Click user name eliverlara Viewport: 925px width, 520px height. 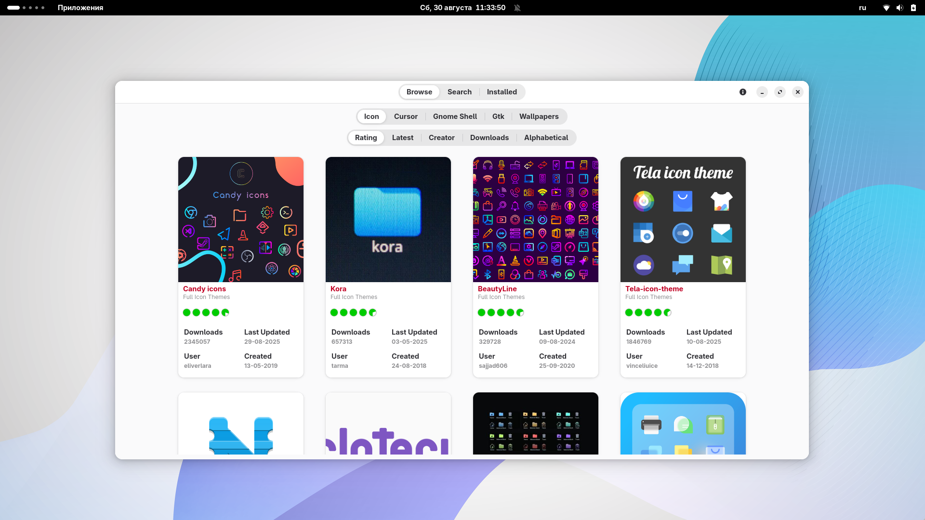[x=198, y=366]
